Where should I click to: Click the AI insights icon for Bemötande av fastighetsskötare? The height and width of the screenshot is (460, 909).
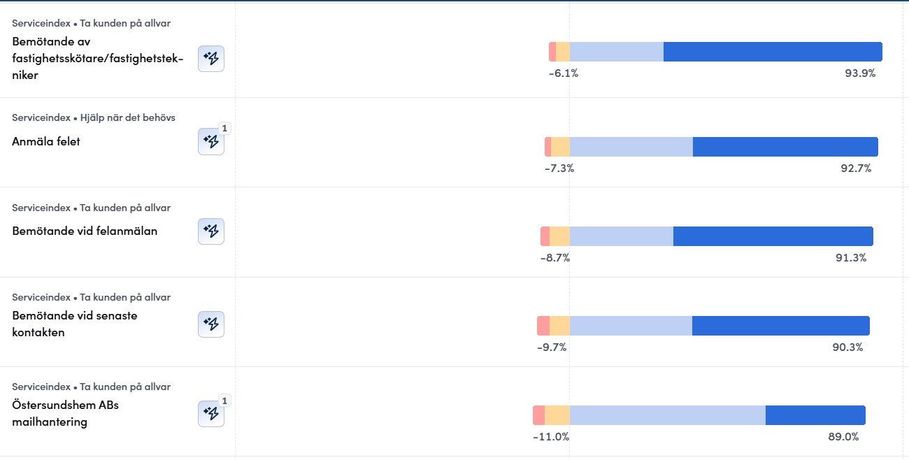point(211,59)
